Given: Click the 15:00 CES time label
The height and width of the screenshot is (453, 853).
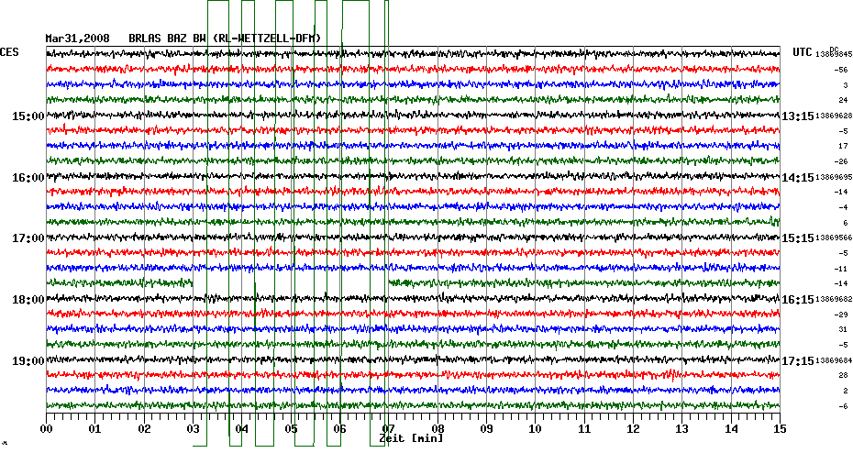Looking at the screenshot, I should point(28,116).
